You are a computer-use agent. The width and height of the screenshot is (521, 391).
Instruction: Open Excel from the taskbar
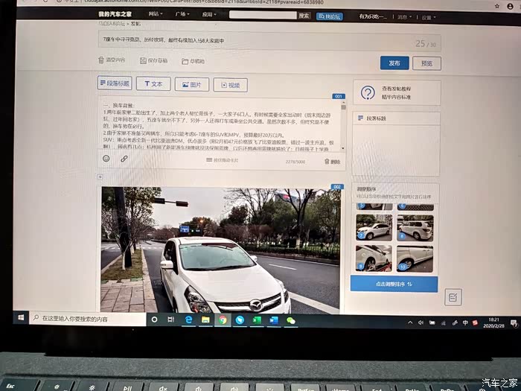(257, 320)
